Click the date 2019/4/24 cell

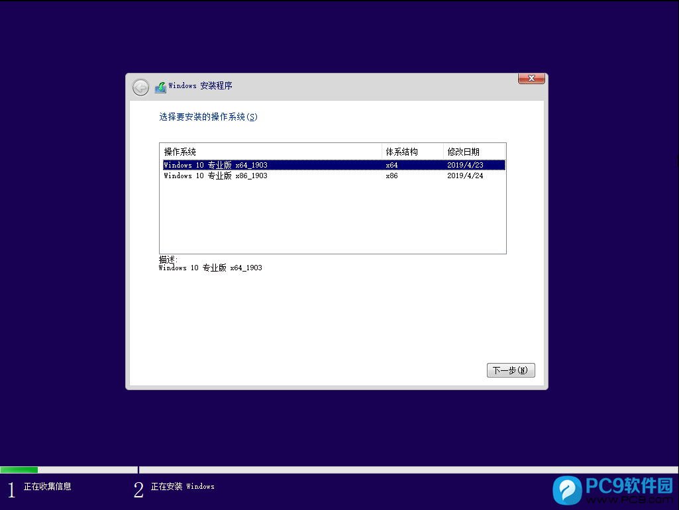[465, 176]
